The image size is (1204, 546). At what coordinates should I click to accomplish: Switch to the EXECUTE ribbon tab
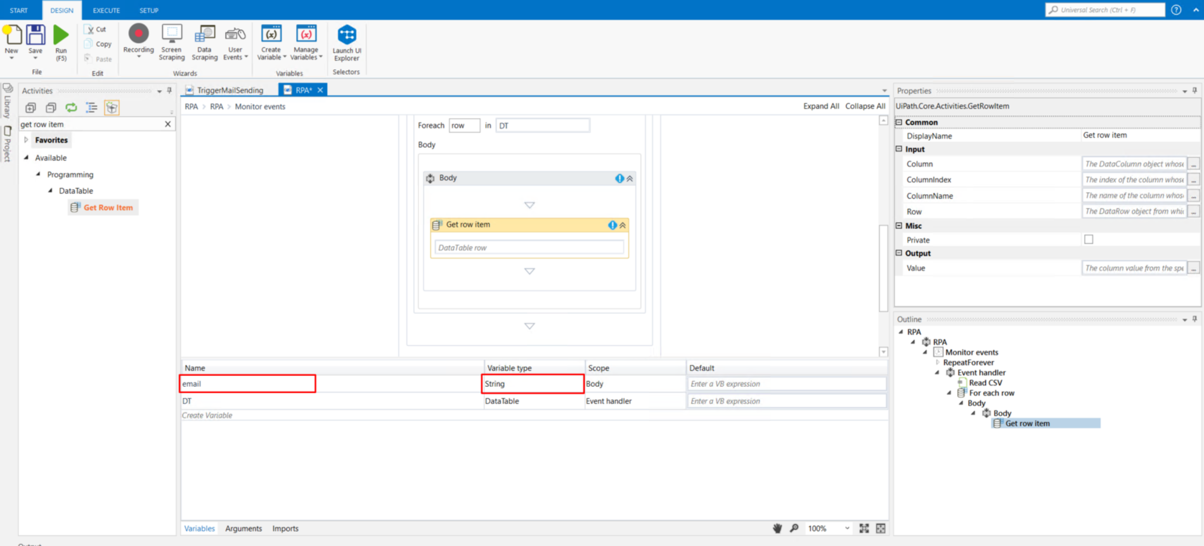click(106, 10)
